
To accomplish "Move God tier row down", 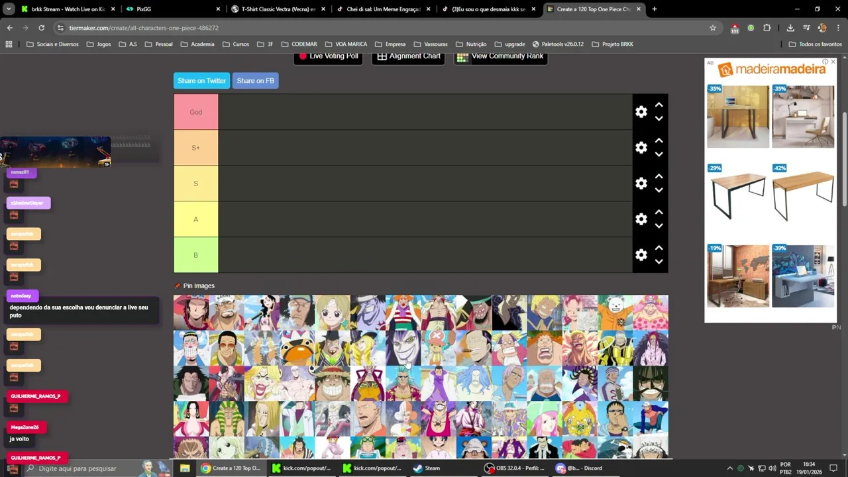I will 659,119.
